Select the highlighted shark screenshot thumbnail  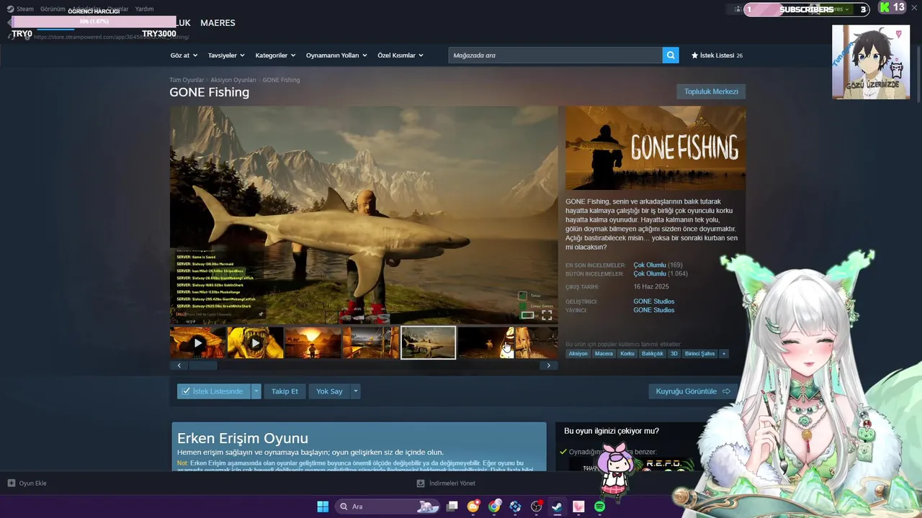(x=429, y=343)
